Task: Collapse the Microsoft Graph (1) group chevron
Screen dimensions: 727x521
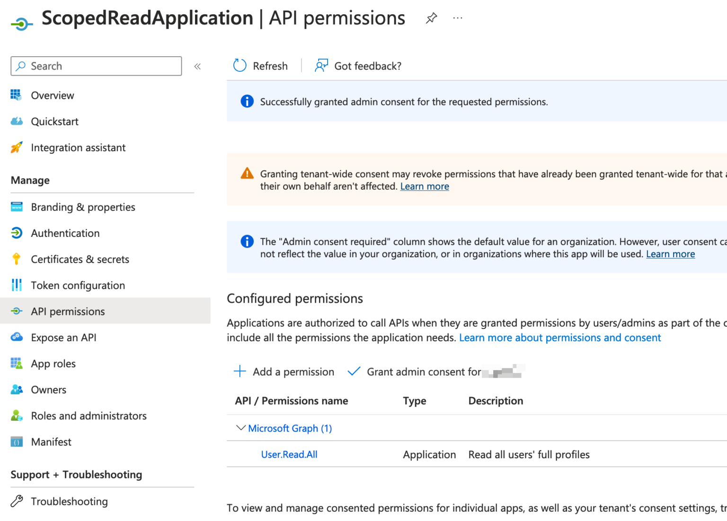Action: coord(241,428)
